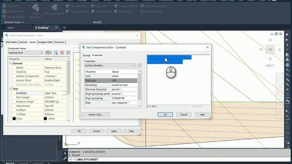Switch to the General tab
Viewport: 292px width, 164px height.
pyautogui.click(x=23, y=42)
